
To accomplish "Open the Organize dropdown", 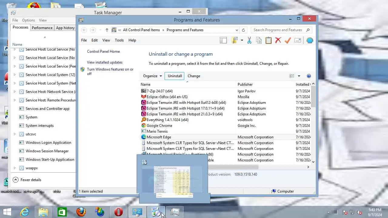I will pyautogui.click(x=152, y=76).
